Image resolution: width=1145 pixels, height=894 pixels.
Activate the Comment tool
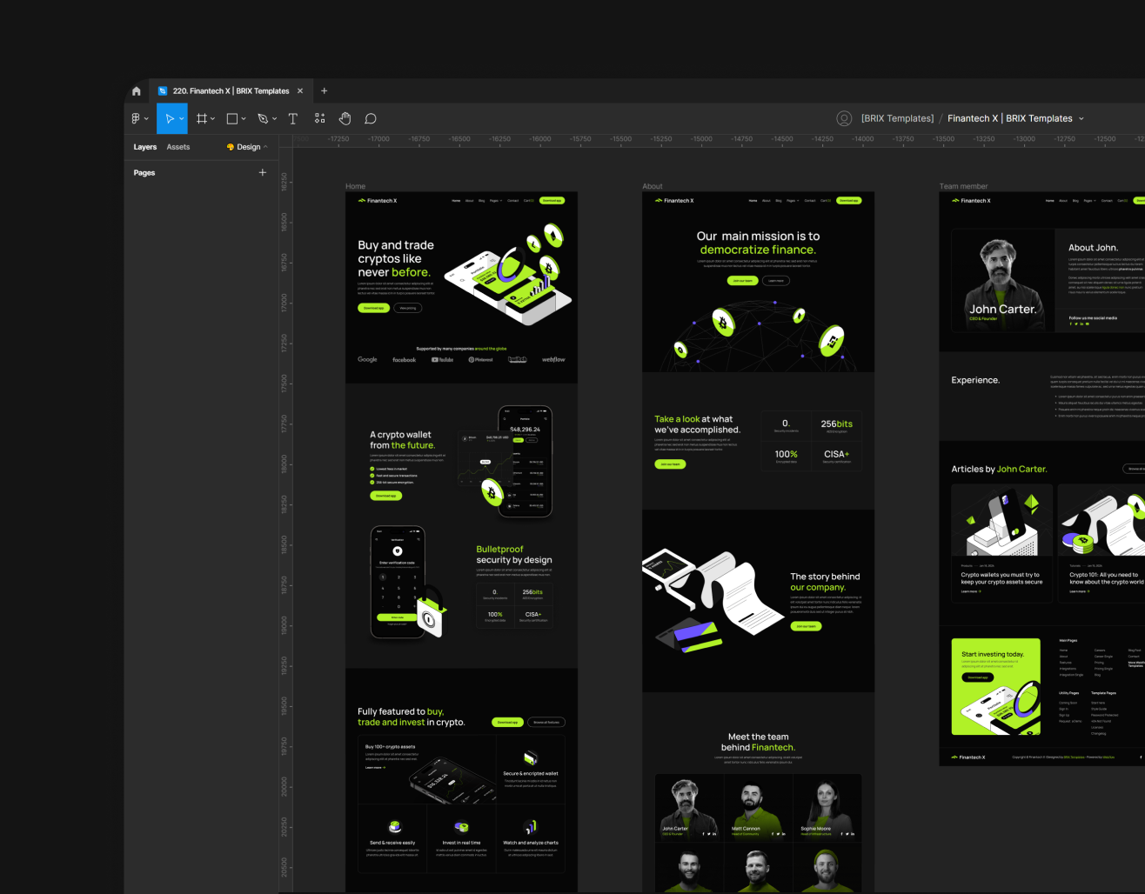370,118
